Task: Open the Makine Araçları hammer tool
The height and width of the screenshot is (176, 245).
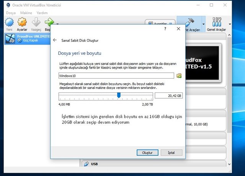Action: [190, 22]
